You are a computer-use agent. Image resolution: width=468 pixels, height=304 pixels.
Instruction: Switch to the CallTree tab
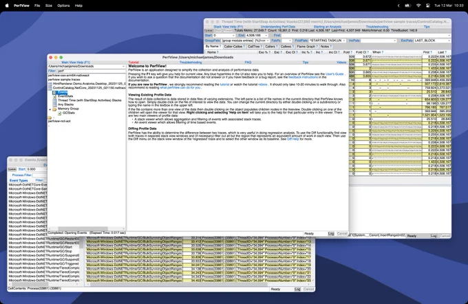click(x=255, y=47)
